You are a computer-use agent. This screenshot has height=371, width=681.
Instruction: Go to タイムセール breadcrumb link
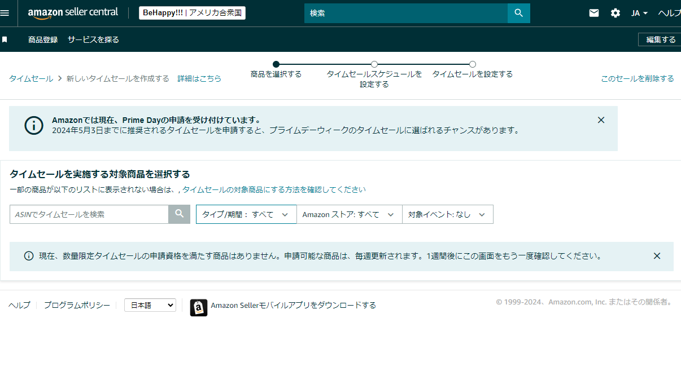31,78
